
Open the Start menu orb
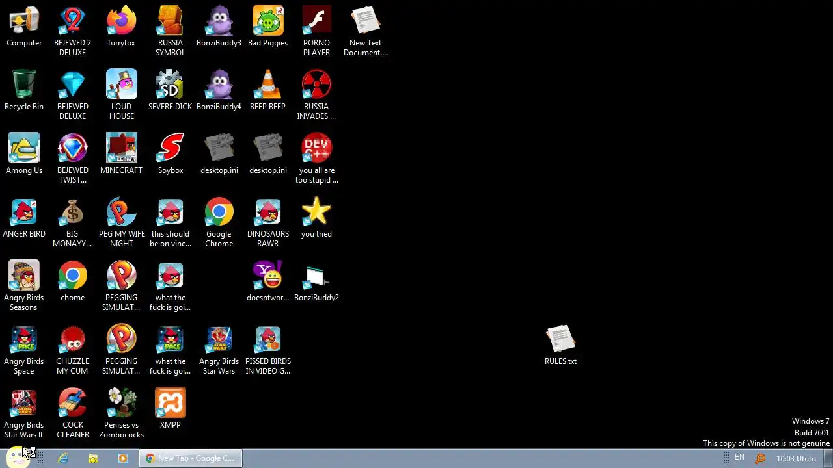pyautogui.click(x=18, y=458)
